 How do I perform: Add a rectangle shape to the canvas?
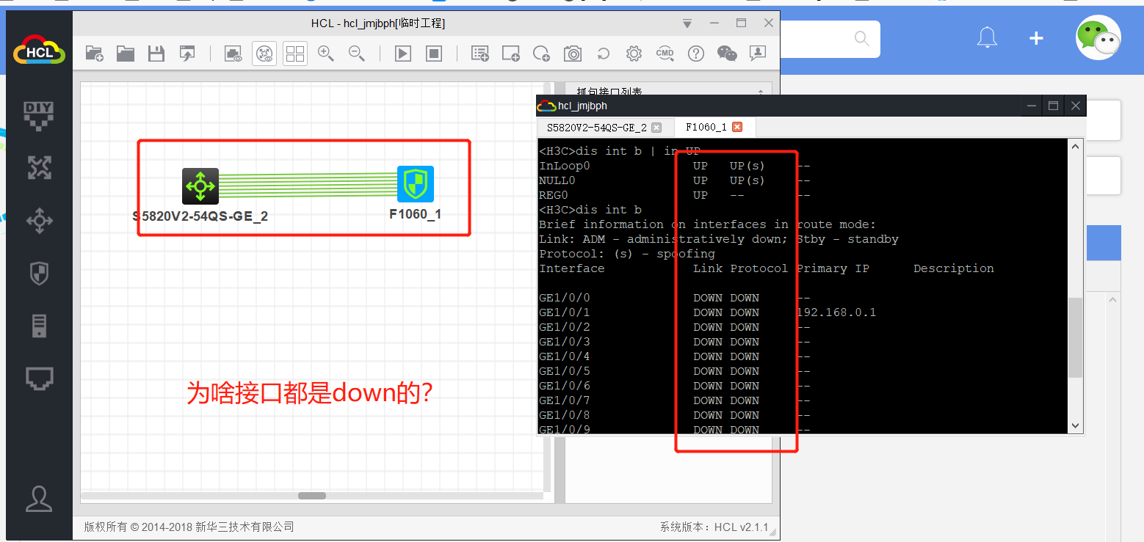[511, 53]
